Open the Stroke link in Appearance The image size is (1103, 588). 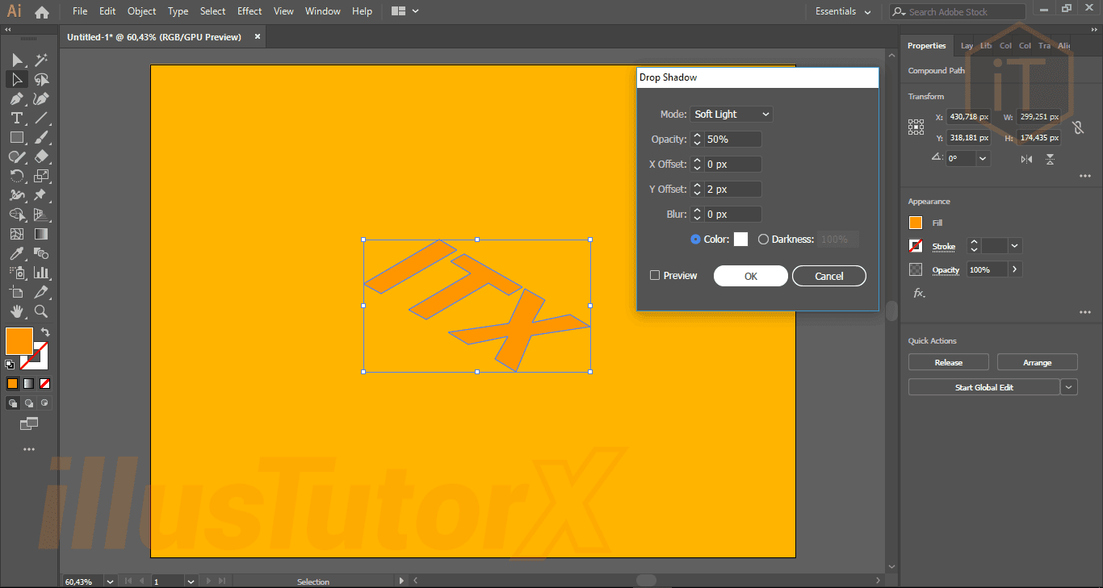(x=944, y=247)
